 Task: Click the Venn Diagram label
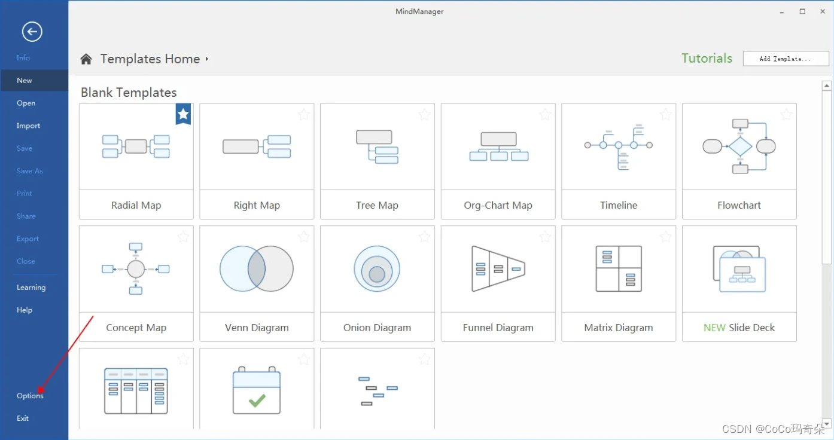tap(257, 328)
